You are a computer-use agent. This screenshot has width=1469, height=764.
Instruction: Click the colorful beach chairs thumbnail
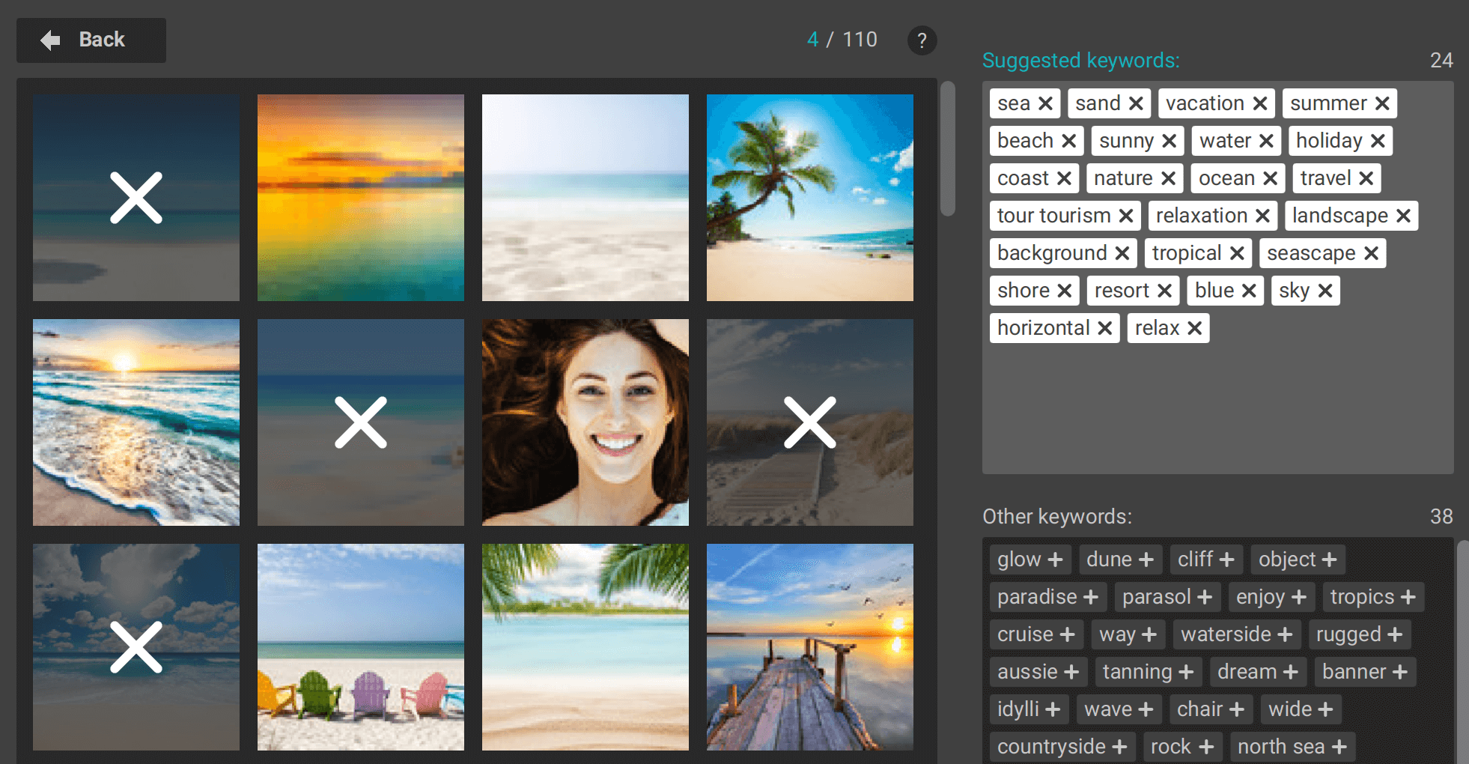click(x=360, y=647)
